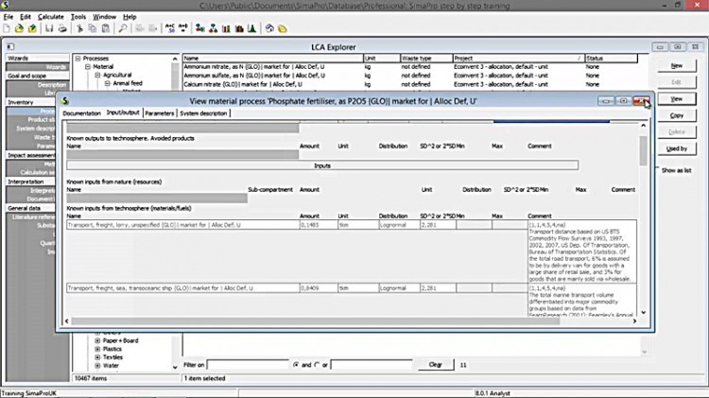
Task: Switch to the Input/output tab
Action: click(x=123, y=112)
